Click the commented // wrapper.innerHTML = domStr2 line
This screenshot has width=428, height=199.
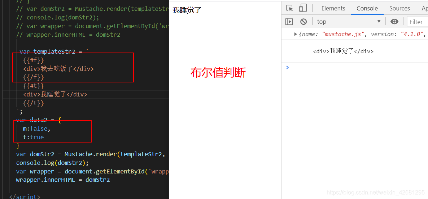68,35
